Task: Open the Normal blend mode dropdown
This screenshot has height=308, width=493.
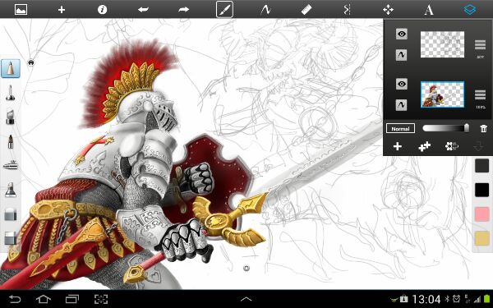Action: coord(400,129)
